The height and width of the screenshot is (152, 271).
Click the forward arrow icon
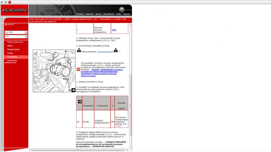pyautogui.click(x=6, y=2)
